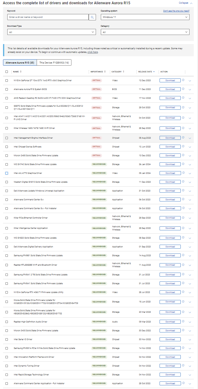Open info icon for Micron 2450 firmware update

pyautogui.click(x=183, y=155)
